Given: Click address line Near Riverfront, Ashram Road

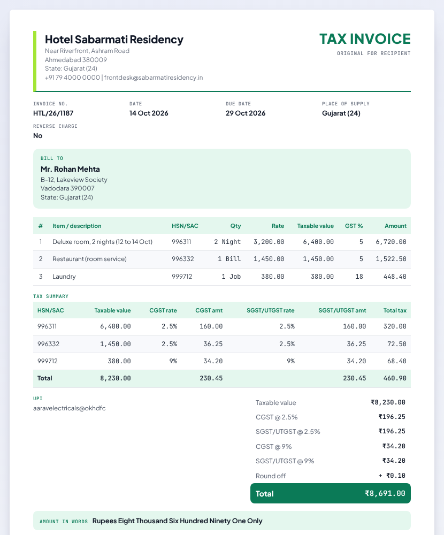Looking at the screenshot, I should click(x=87, y=51).
